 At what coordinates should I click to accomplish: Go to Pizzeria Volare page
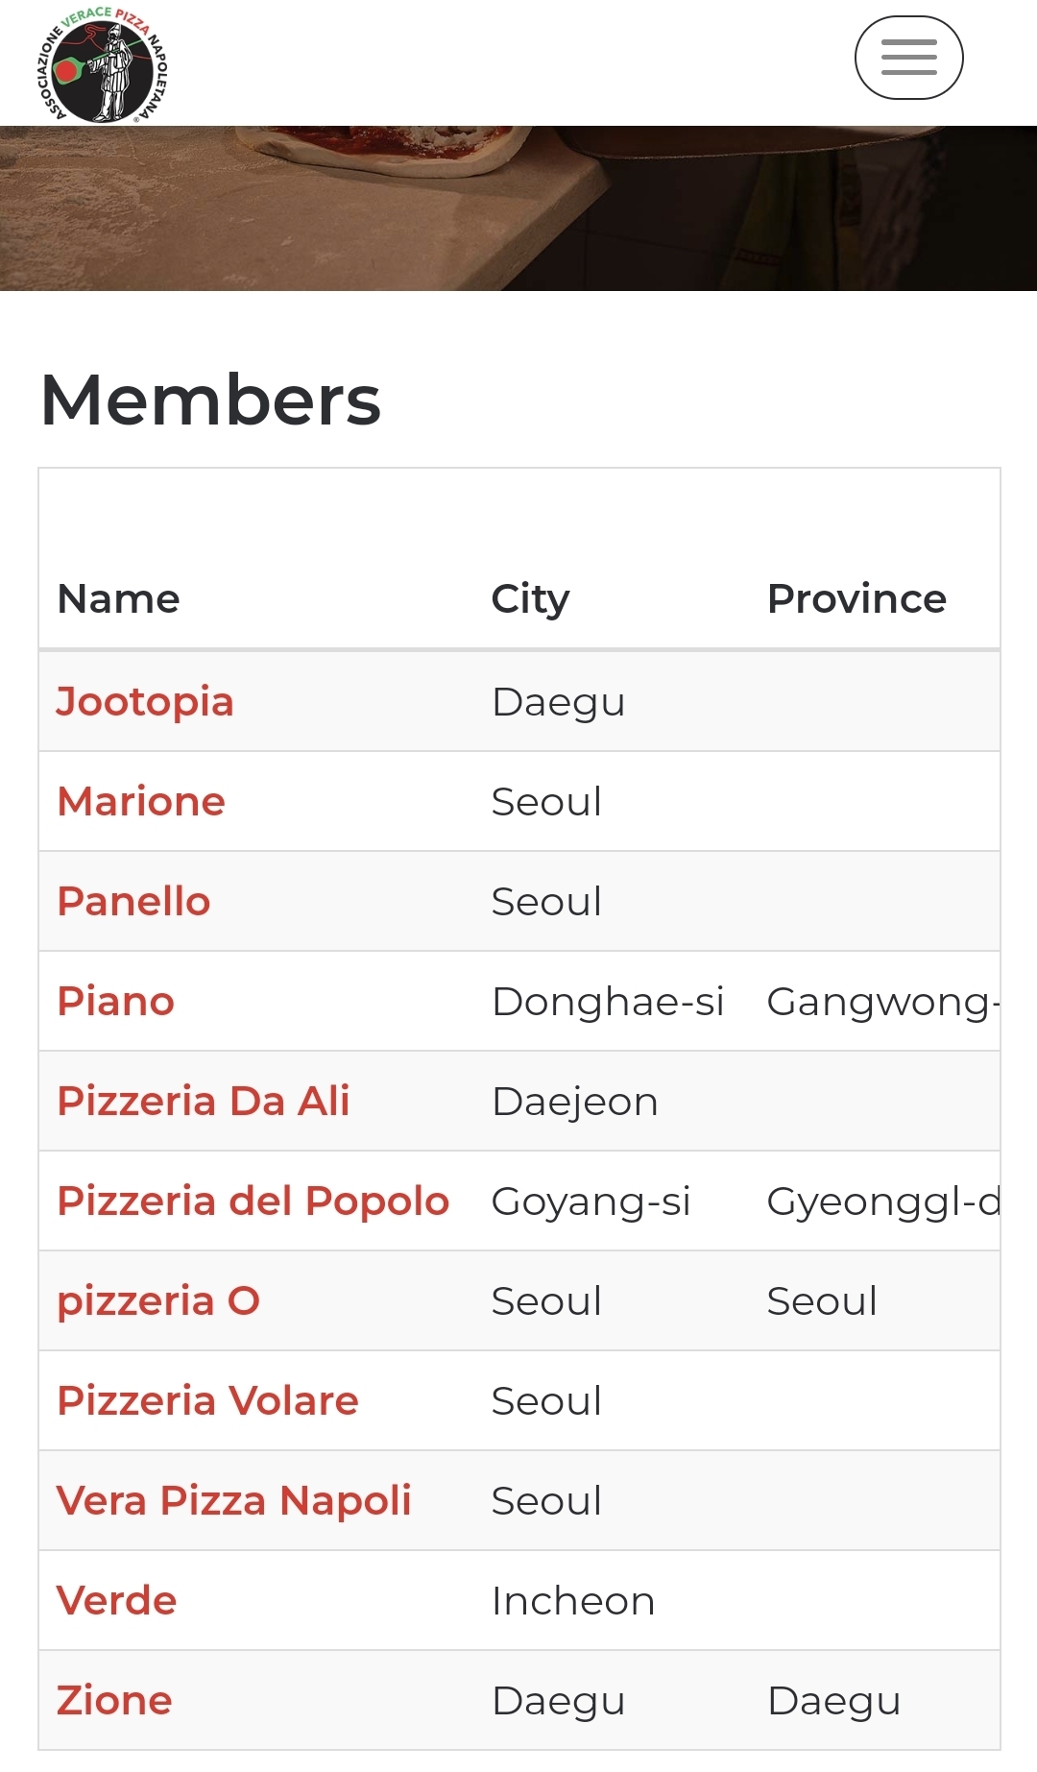(x=207, y=1401)
